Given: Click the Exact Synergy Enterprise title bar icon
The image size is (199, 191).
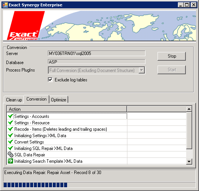Looking at the screenshot, I should point(5,5).
